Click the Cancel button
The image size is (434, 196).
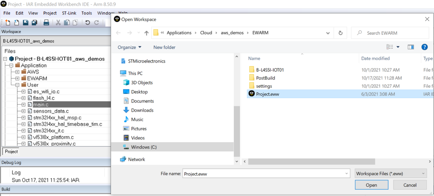[410, 185]
